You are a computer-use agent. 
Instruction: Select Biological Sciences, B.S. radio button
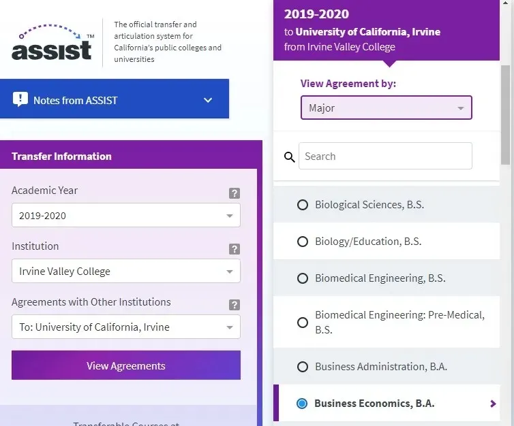pos(303,205)
